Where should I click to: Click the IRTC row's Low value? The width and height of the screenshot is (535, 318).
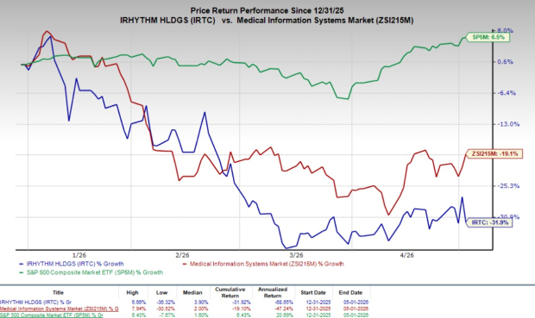[167, 302]
